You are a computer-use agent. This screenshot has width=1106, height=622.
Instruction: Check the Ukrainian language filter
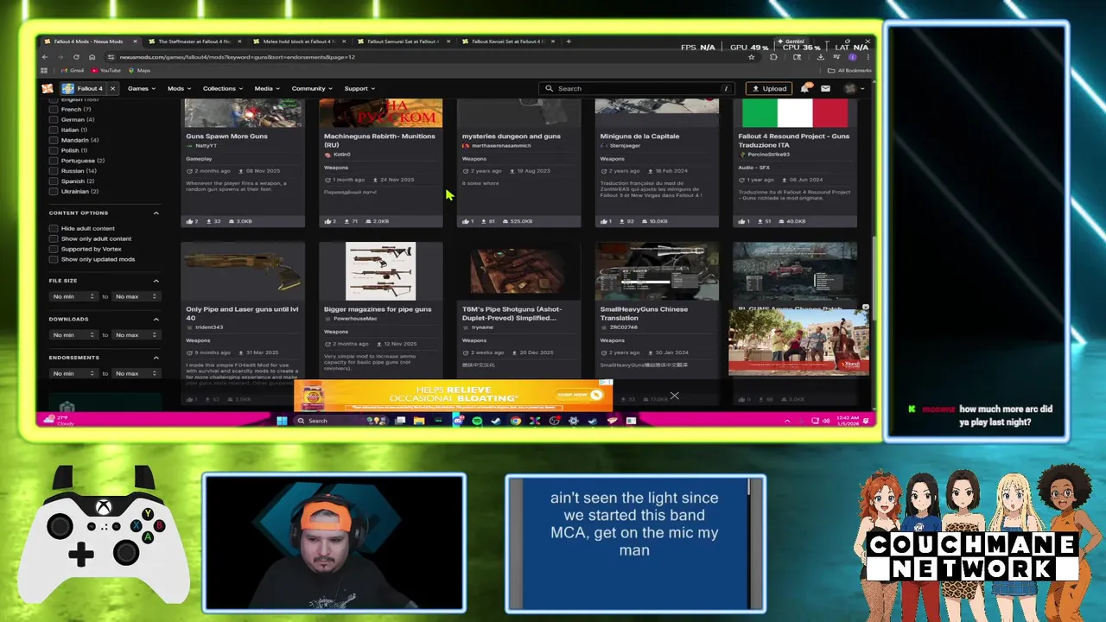tap(54, 192)
